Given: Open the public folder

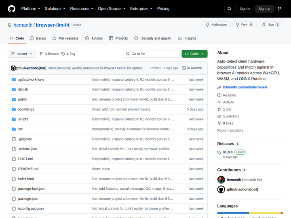Looking at the screenshot, I should (23, 99).
